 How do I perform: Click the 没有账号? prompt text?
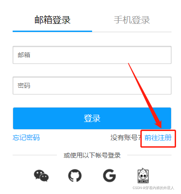(126, 138)
